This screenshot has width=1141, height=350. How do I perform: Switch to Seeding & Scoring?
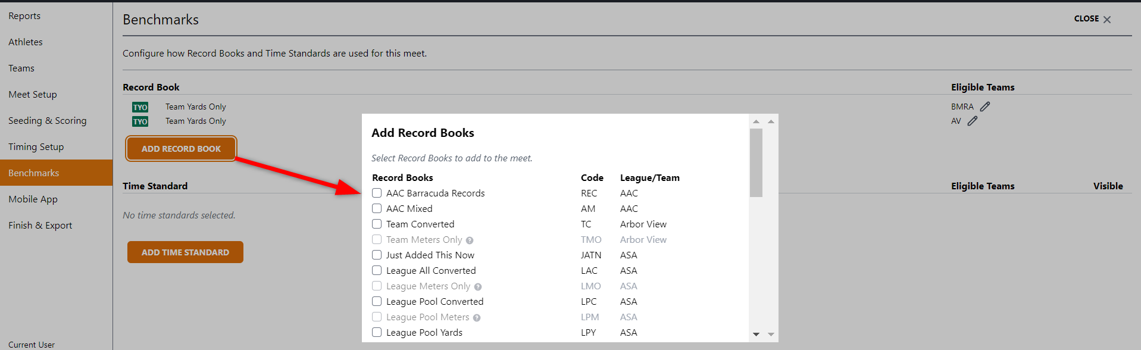point(47,120)
